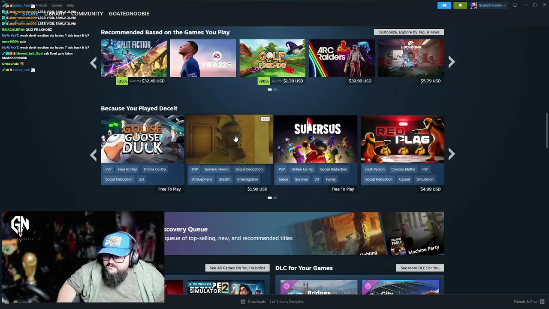Click the GoatedNoobie profile avatar

[x=473, y=5]
